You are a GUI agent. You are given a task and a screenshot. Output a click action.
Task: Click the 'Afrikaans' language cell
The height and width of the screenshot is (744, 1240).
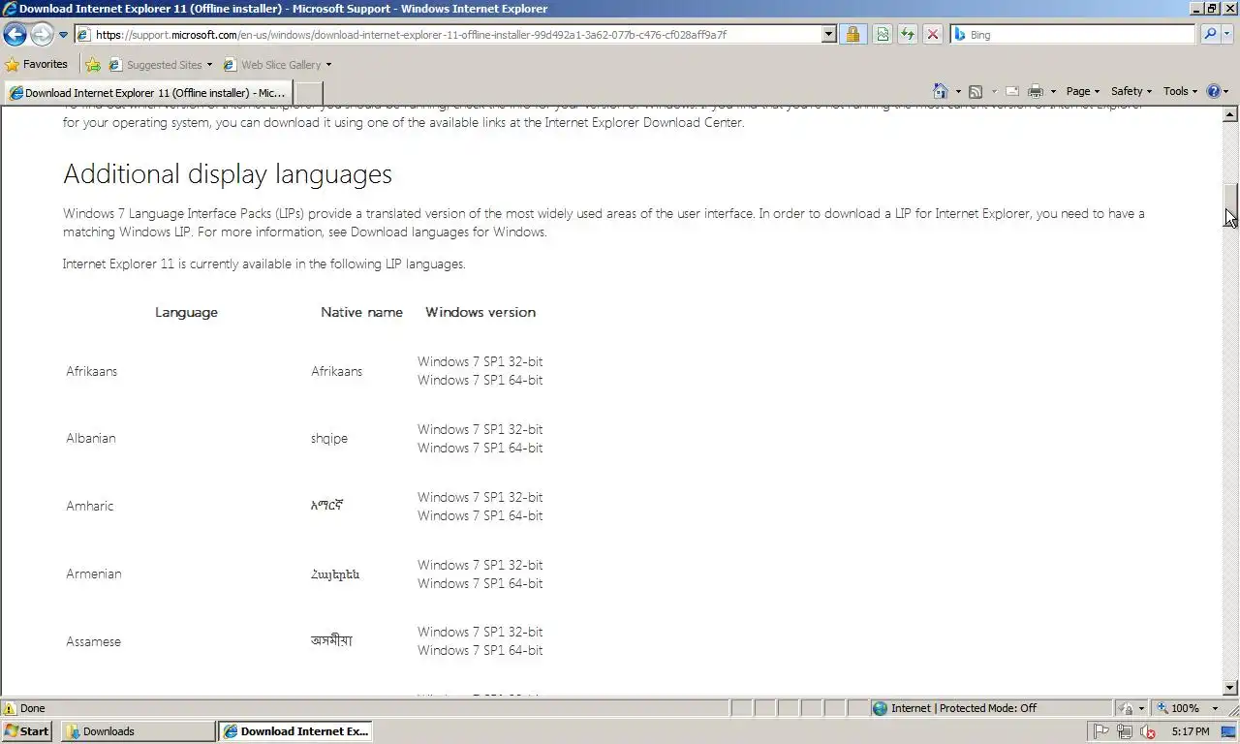91,371
